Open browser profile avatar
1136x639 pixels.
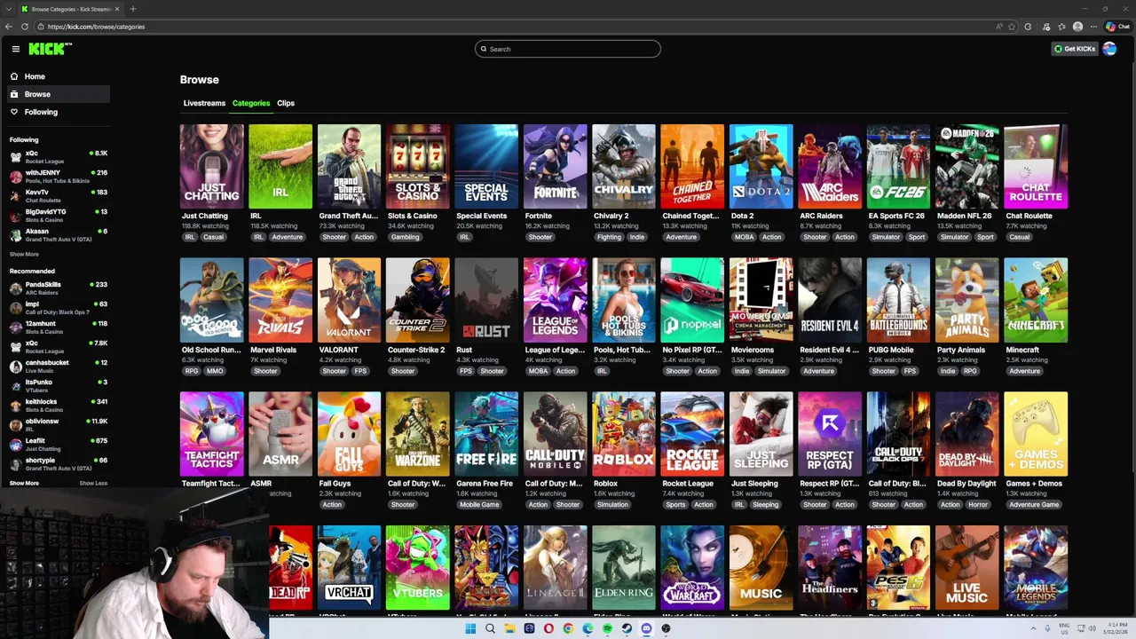pos(1077,27)
